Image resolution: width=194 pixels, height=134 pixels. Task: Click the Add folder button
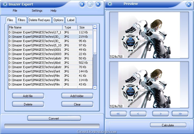77,96
